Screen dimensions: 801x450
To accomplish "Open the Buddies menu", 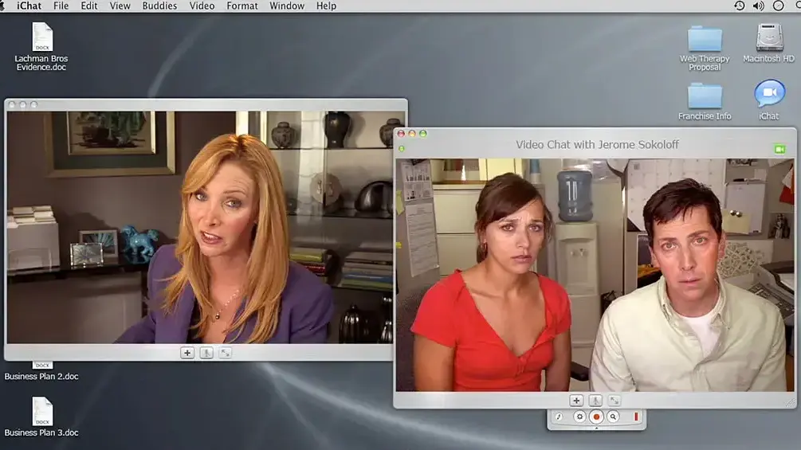I will pos(159,6).
